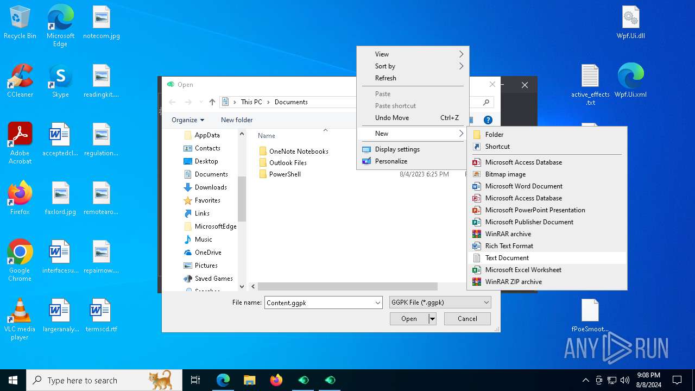
Task: Click the help icon in Open dialog
Action: pos(488,120)
